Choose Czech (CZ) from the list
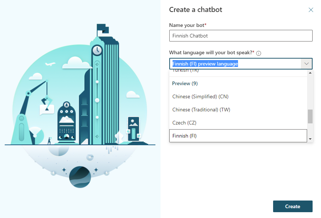Viewport: 321px width, 218px height. tap(238, 123)
